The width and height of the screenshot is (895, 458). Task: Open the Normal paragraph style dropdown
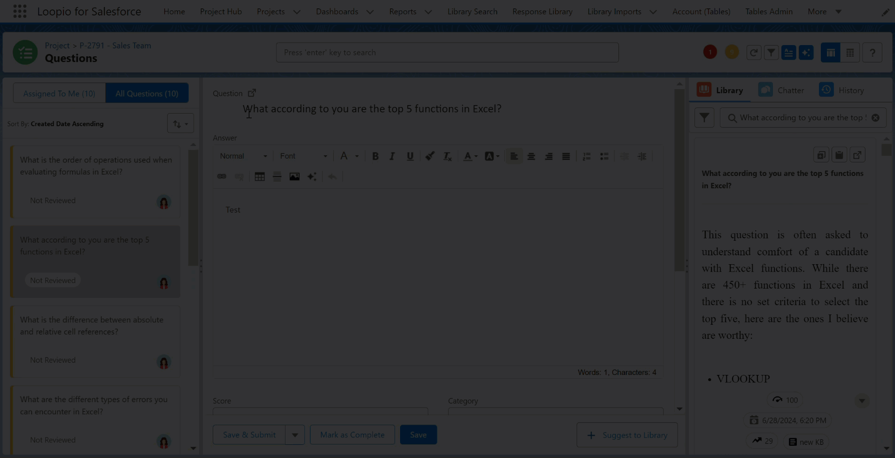pos(243,156)
